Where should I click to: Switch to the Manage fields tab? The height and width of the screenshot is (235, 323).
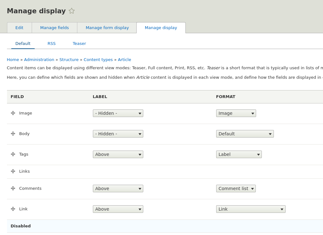[55, 28]
